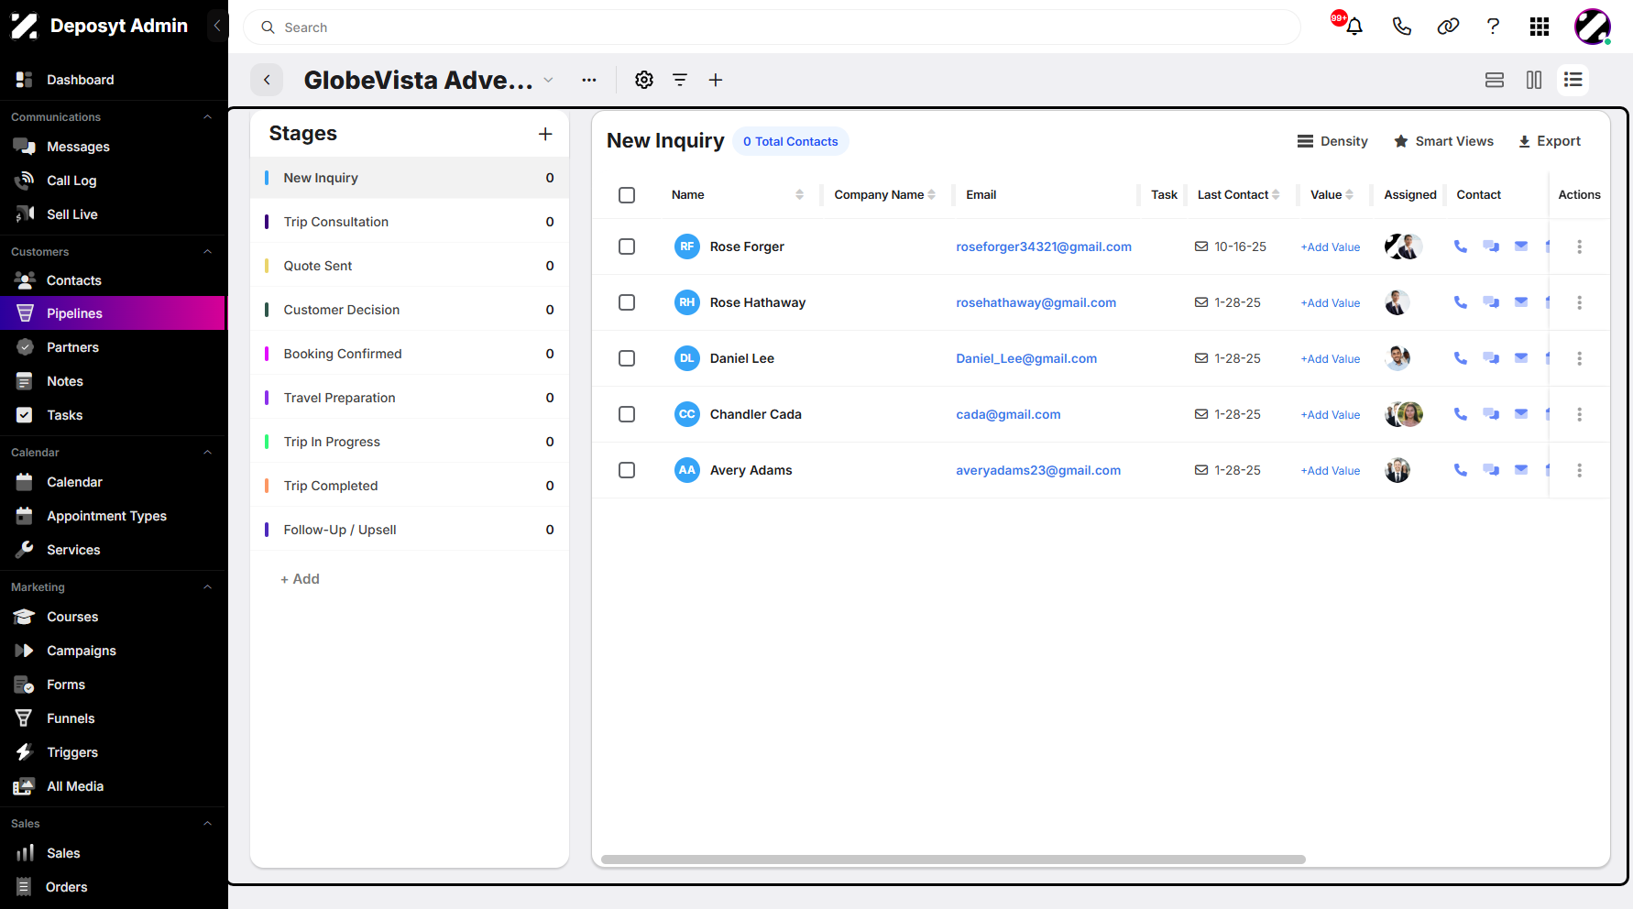Switch to the list view icon

(x=1573, y=80)
